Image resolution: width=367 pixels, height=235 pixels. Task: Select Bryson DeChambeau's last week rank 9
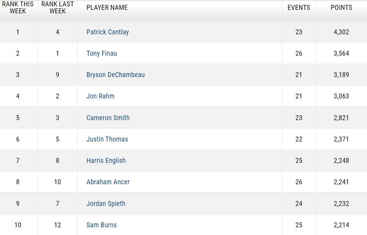(x=57, y=75)
